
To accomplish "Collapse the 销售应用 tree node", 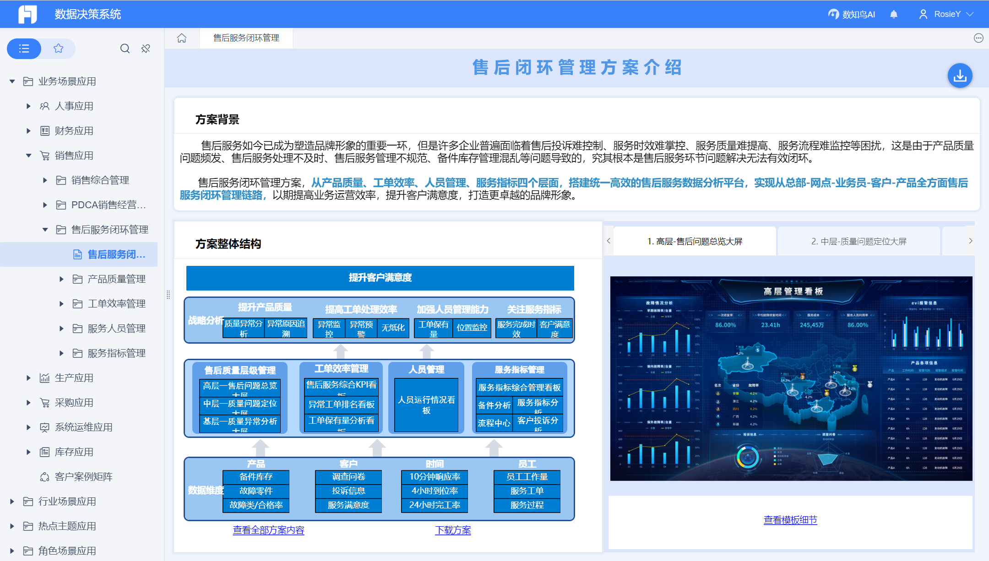I will click(28, 156).
